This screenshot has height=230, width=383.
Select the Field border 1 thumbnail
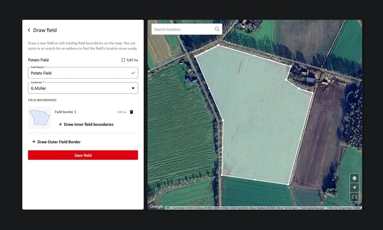pyautogui.click(x=40, y=118)
